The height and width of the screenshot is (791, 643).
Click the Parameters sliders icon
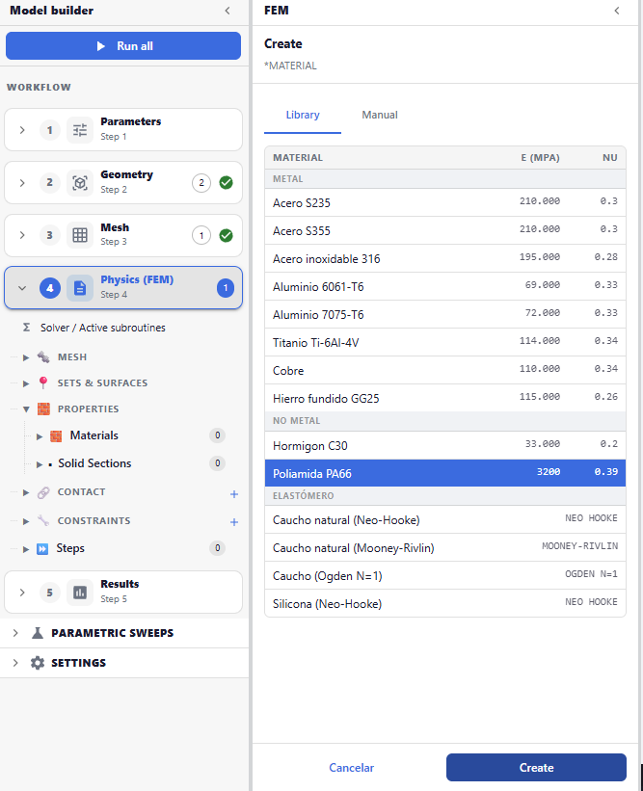click(80, 130)
